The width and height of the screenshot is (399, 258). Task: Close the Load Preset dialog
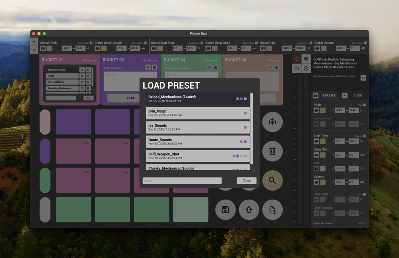[x=247, y=181]
